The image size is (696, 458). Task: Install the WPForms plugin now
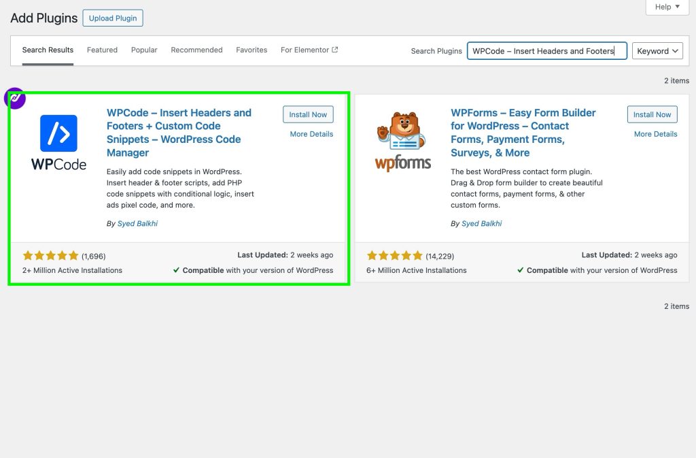coord(652,114)
